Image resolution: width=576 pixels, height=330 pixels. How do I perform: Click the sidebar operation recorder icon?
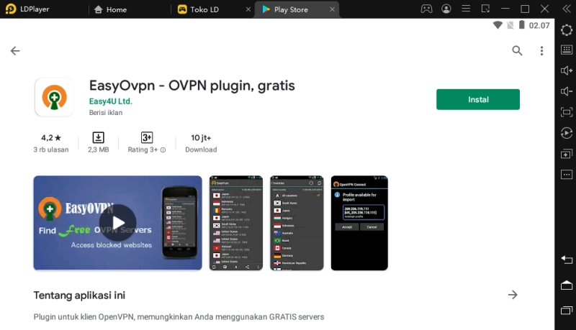(x=566, y=133)
